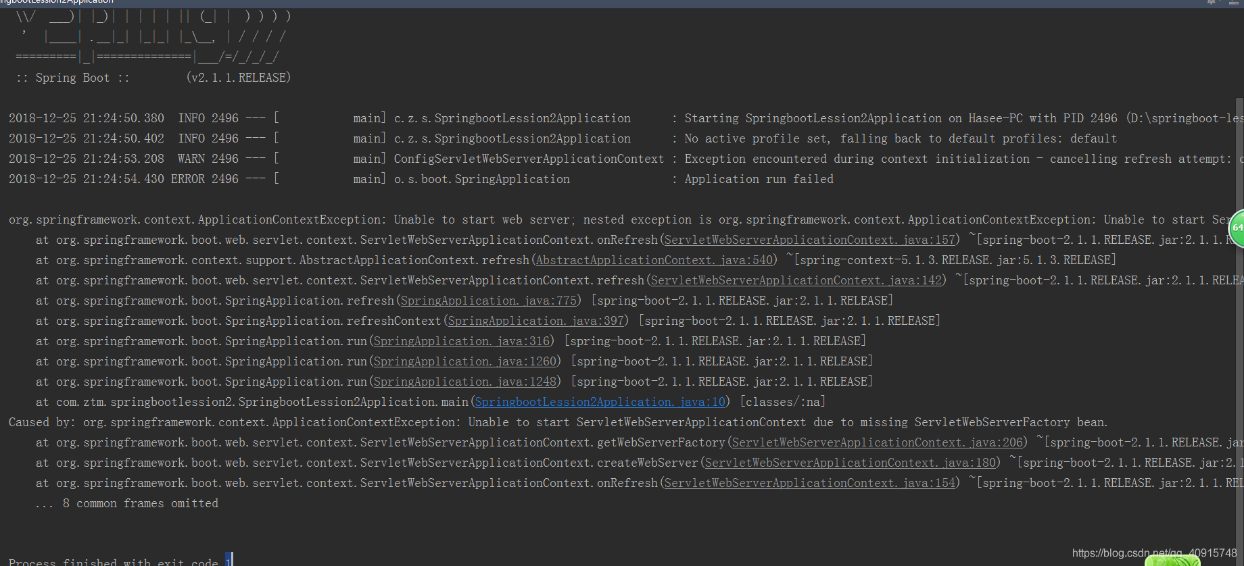
Task: Click the WARN log level text
Action: pyautogui.click(x=191, y=159)
